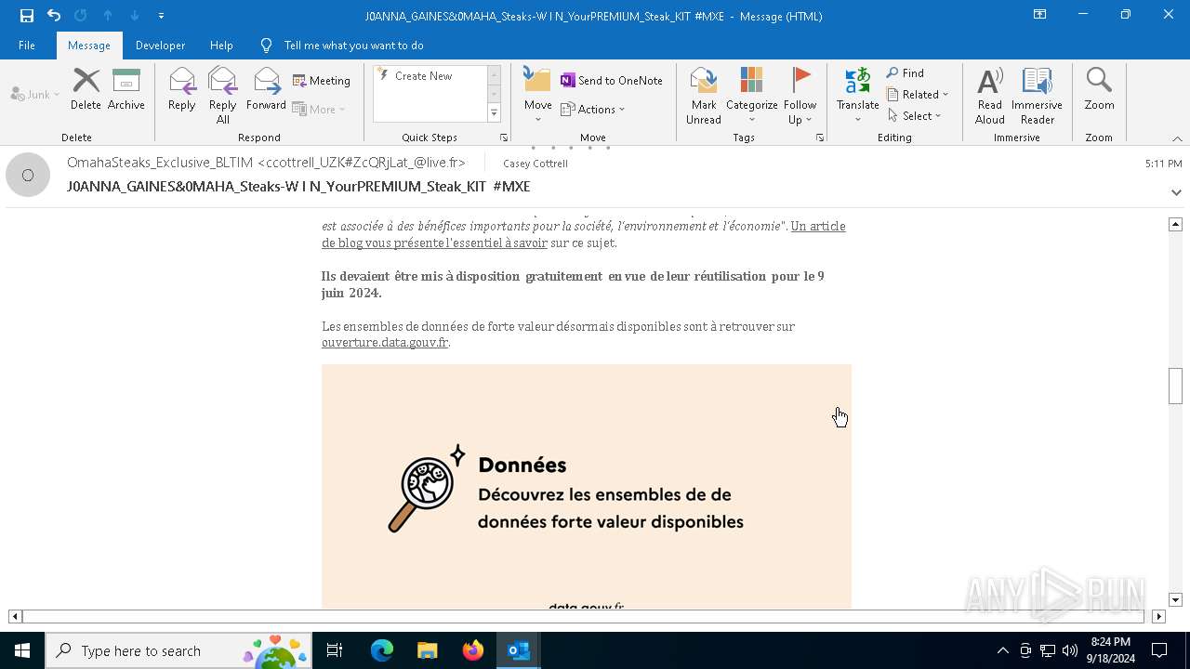Mark the message as Unread
Screen dimensions: 1190x669
click(704, 95)
